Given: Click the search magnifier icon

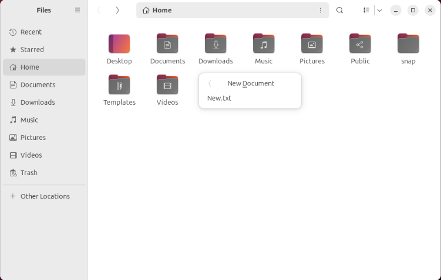Looking at the screenshot, I should tap(339, 11).
